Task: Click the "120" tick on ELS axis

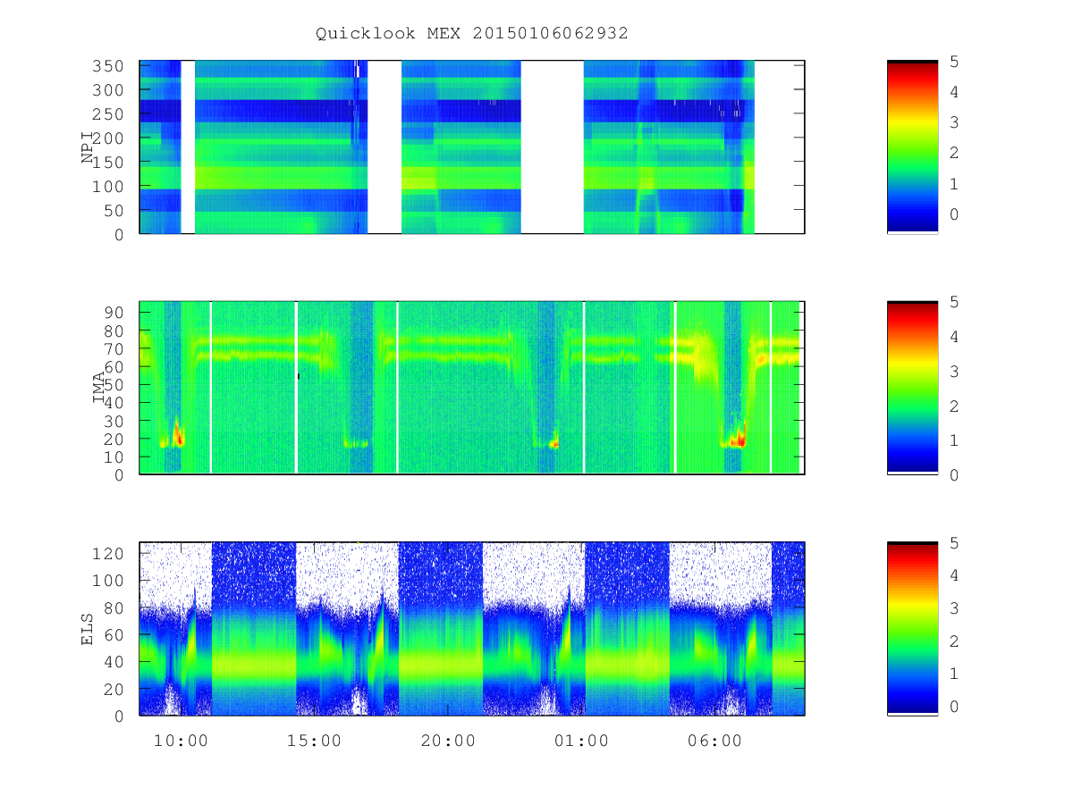Action: tap(107, 553)
